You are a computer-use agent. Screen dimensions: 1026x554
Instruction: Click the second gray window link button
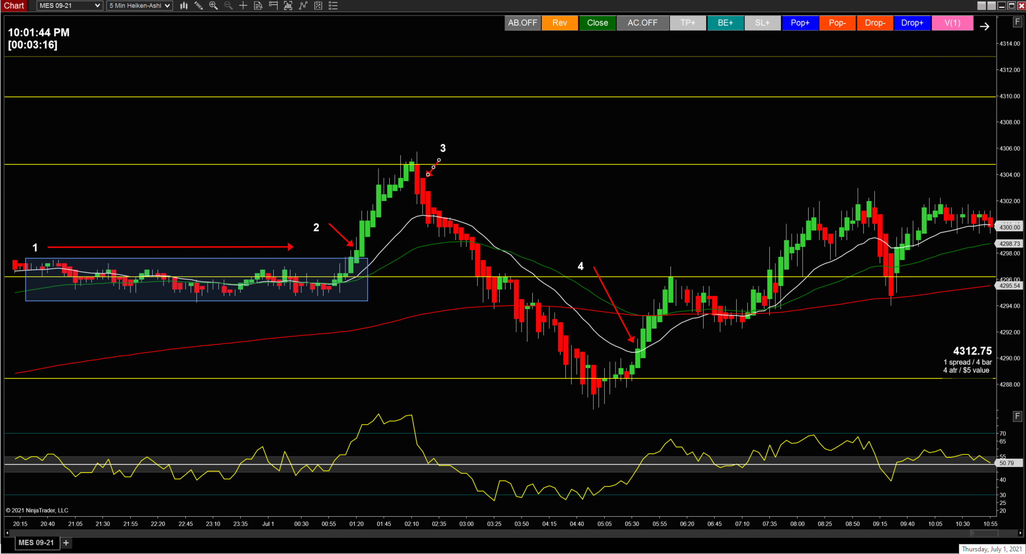[x=991, y=5]
